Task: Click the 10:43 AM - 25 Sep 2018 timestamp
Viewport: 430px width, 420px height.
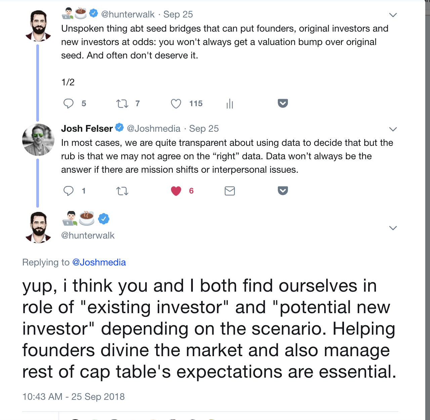Action: [x=73, y=397]
